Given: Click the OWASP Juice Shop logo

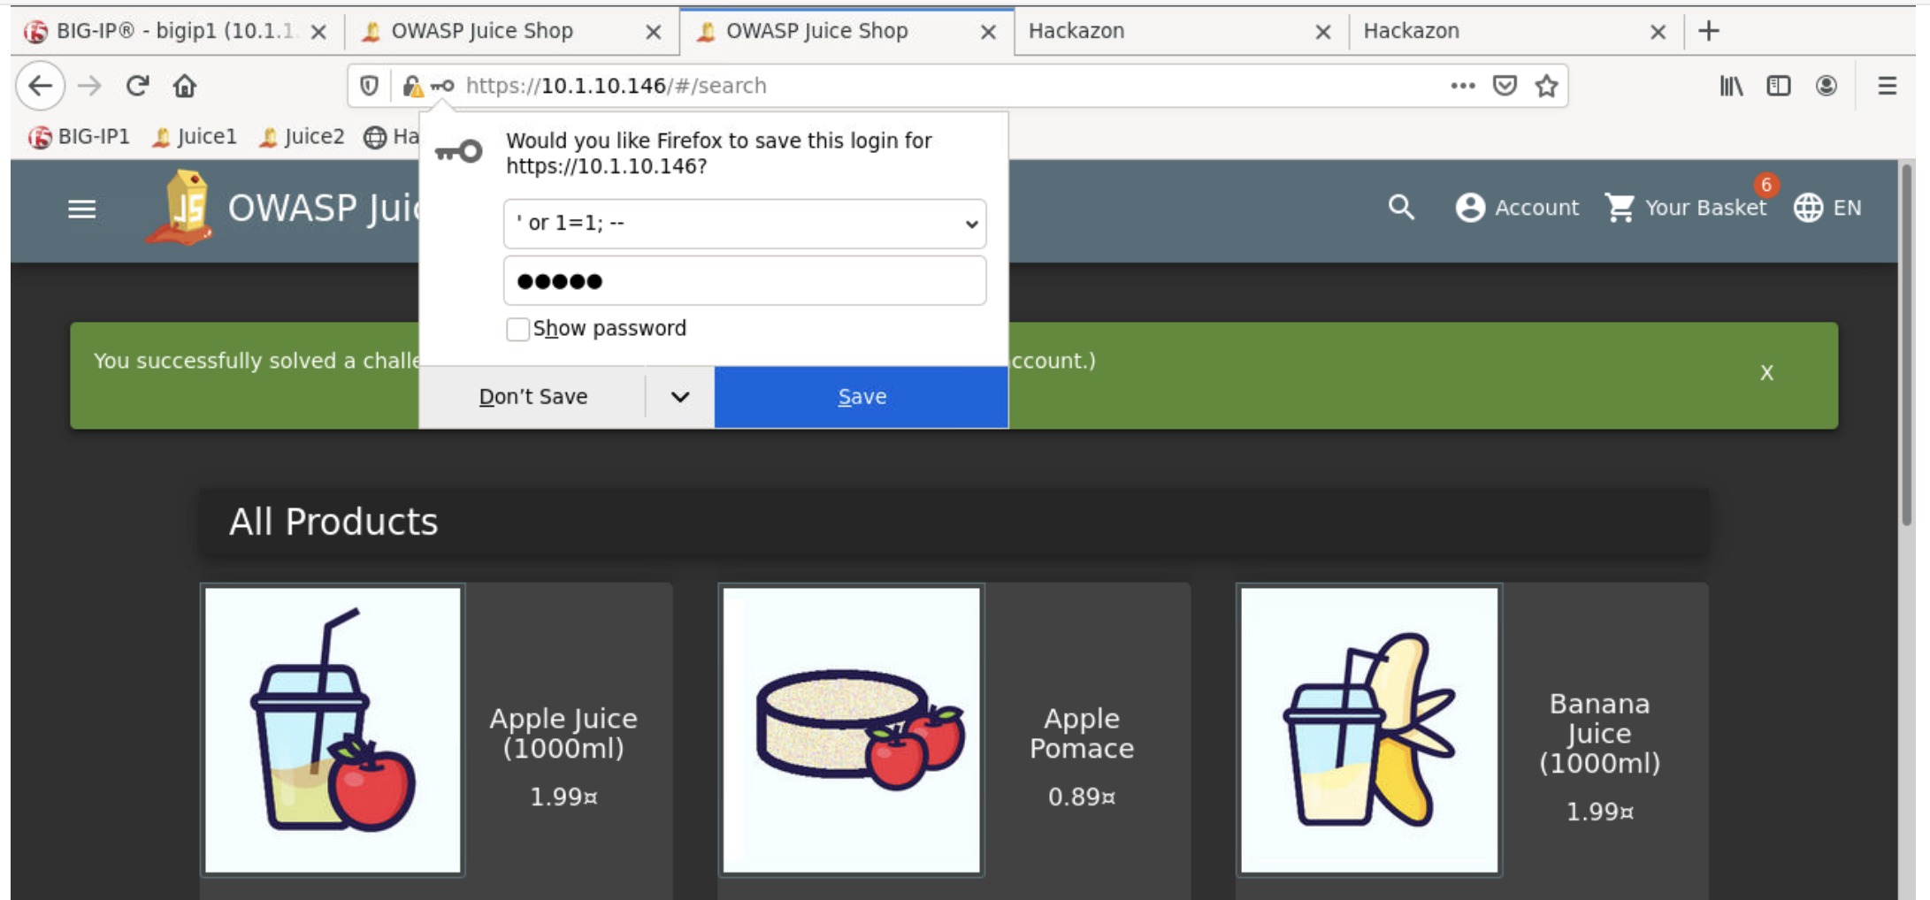Looking at the screenshot, I should 180,208.
